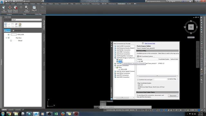Open Chrome from the taskbar
The height and width of the screenshot is (116, 206).
(x=9, y=114)
